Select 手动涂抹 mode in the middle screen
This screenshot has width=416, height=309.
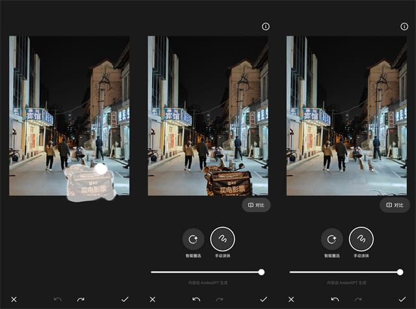(222, 239)
